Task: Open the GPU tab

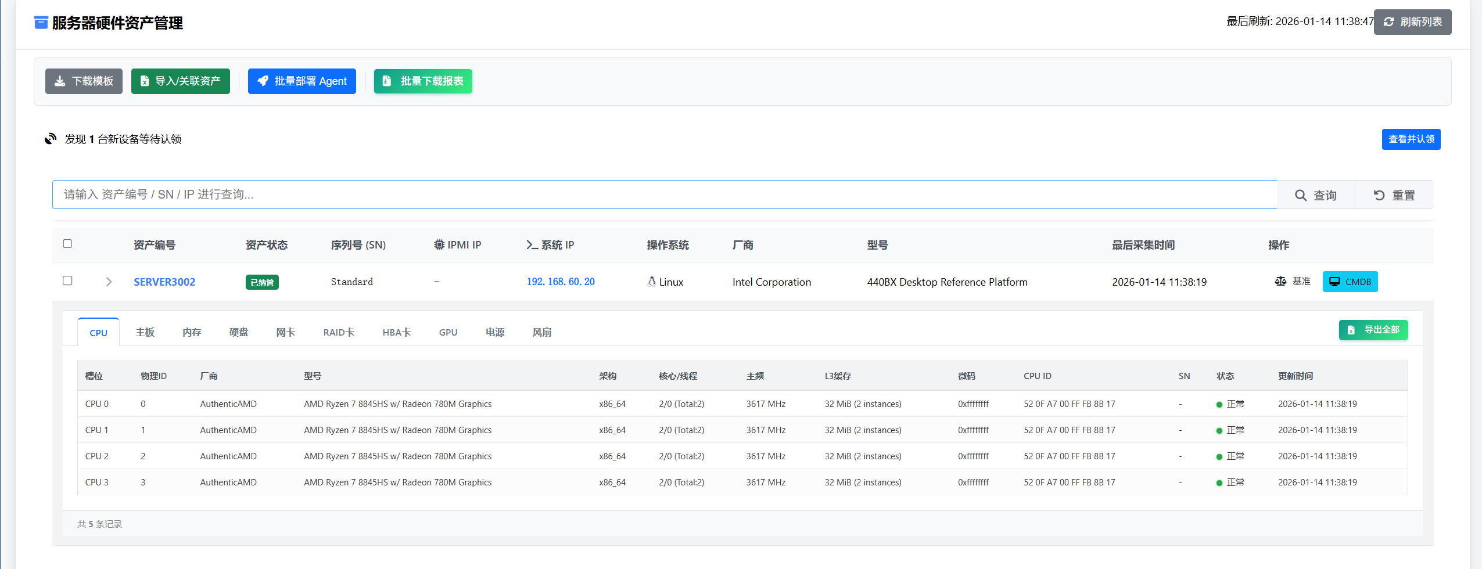Action: [448, 332]
